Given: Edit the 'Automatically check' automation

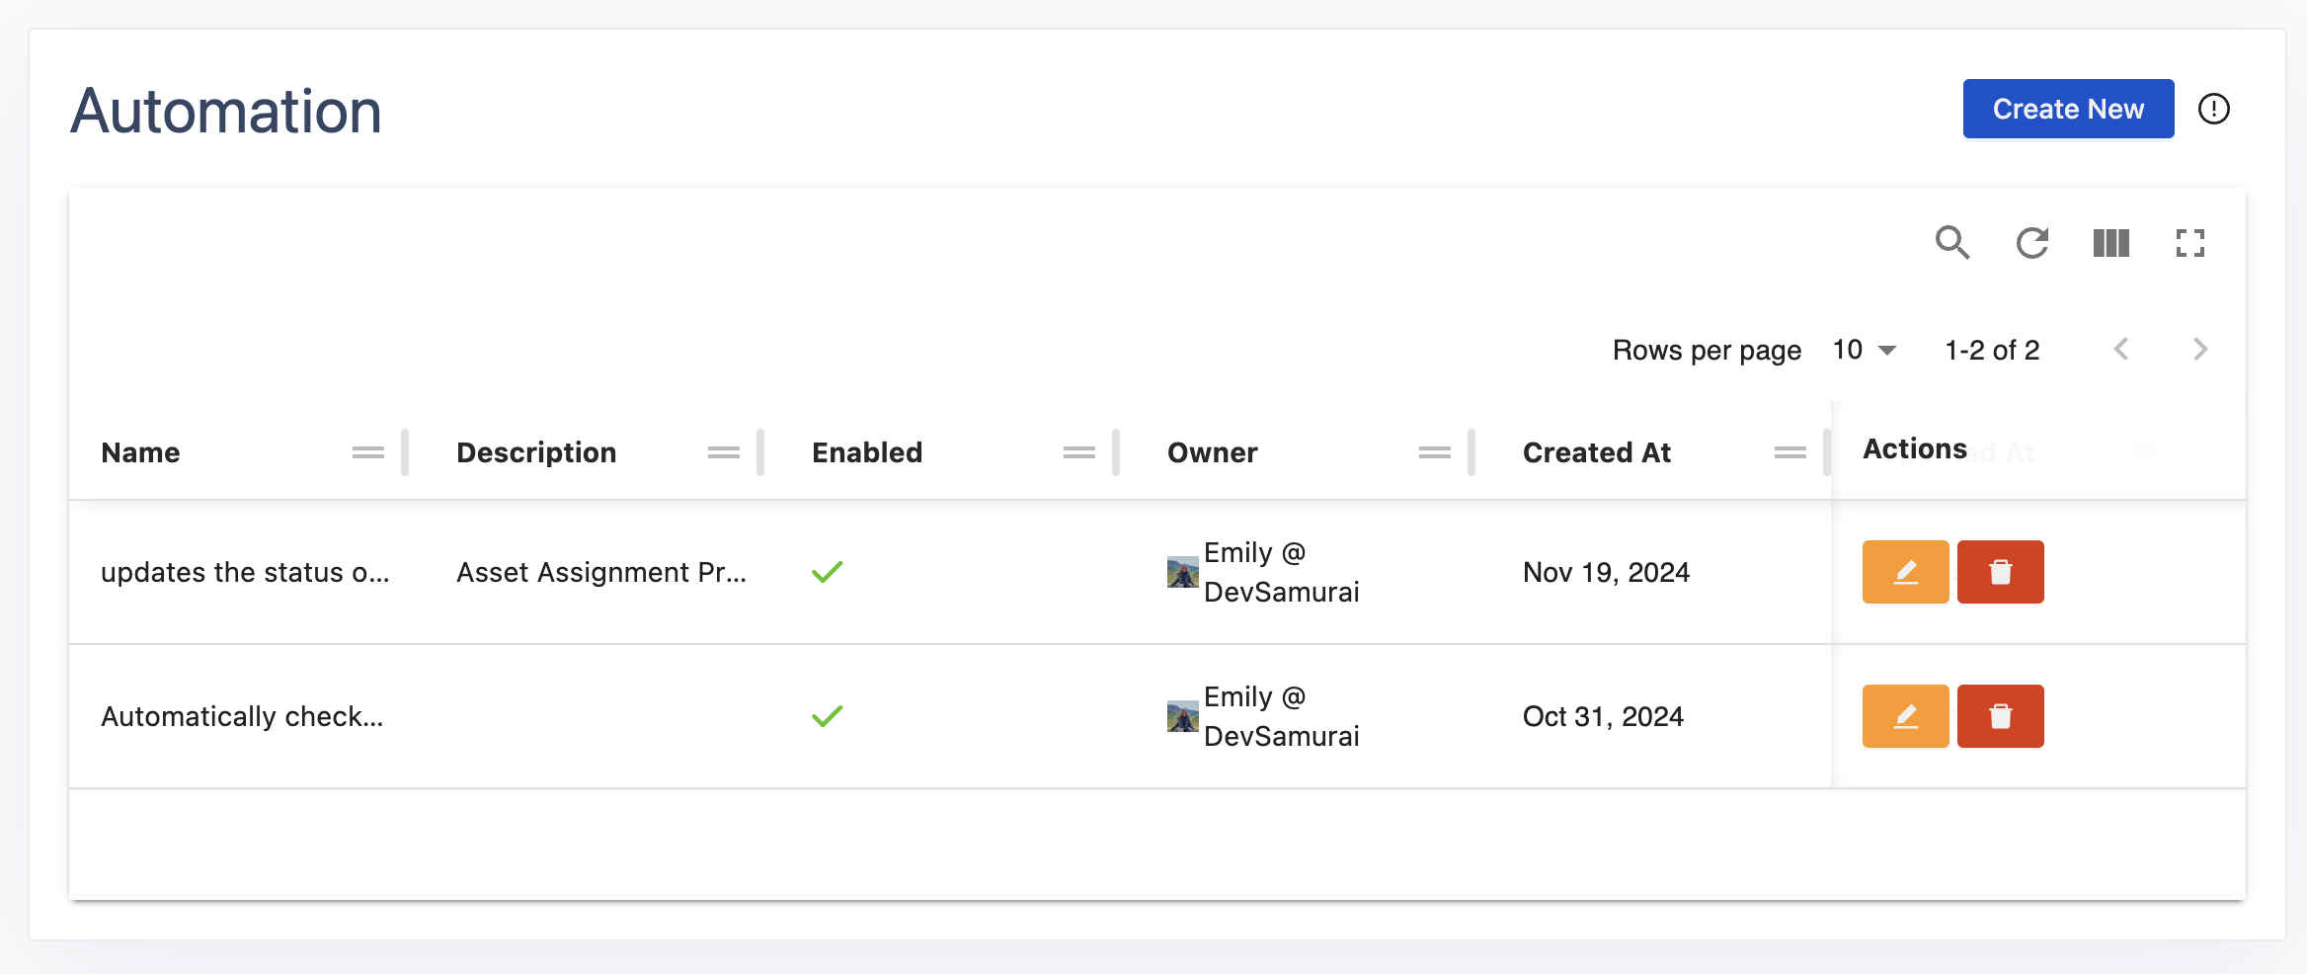Looking at the screenshot, I should [1905, 716].
